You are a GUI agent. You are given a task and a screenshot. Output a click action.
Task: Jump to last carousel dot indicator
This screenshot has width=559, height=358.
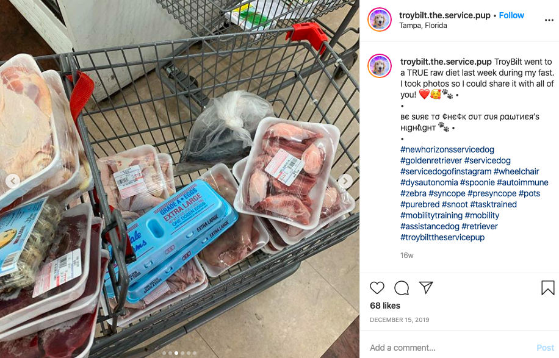coord(195,353)
